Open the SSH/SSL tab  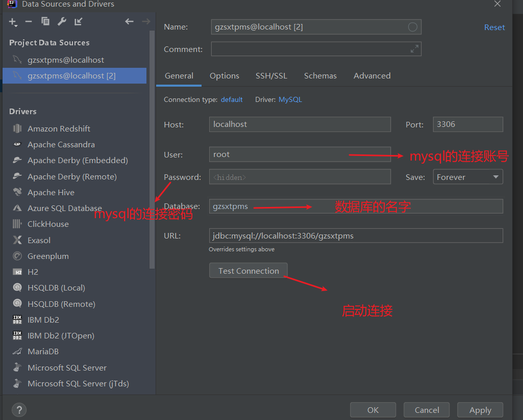coord(271,76)
